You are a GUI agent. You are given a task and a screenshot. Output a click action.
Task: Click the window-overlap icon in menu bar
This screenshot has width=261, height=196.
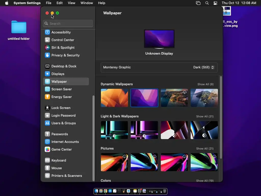click(x=198, y=3)
